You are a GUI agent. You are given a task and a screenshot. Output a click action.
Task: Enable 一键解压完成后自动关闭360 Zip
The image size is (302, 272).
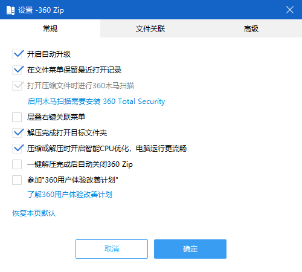(x=17, y=164)
